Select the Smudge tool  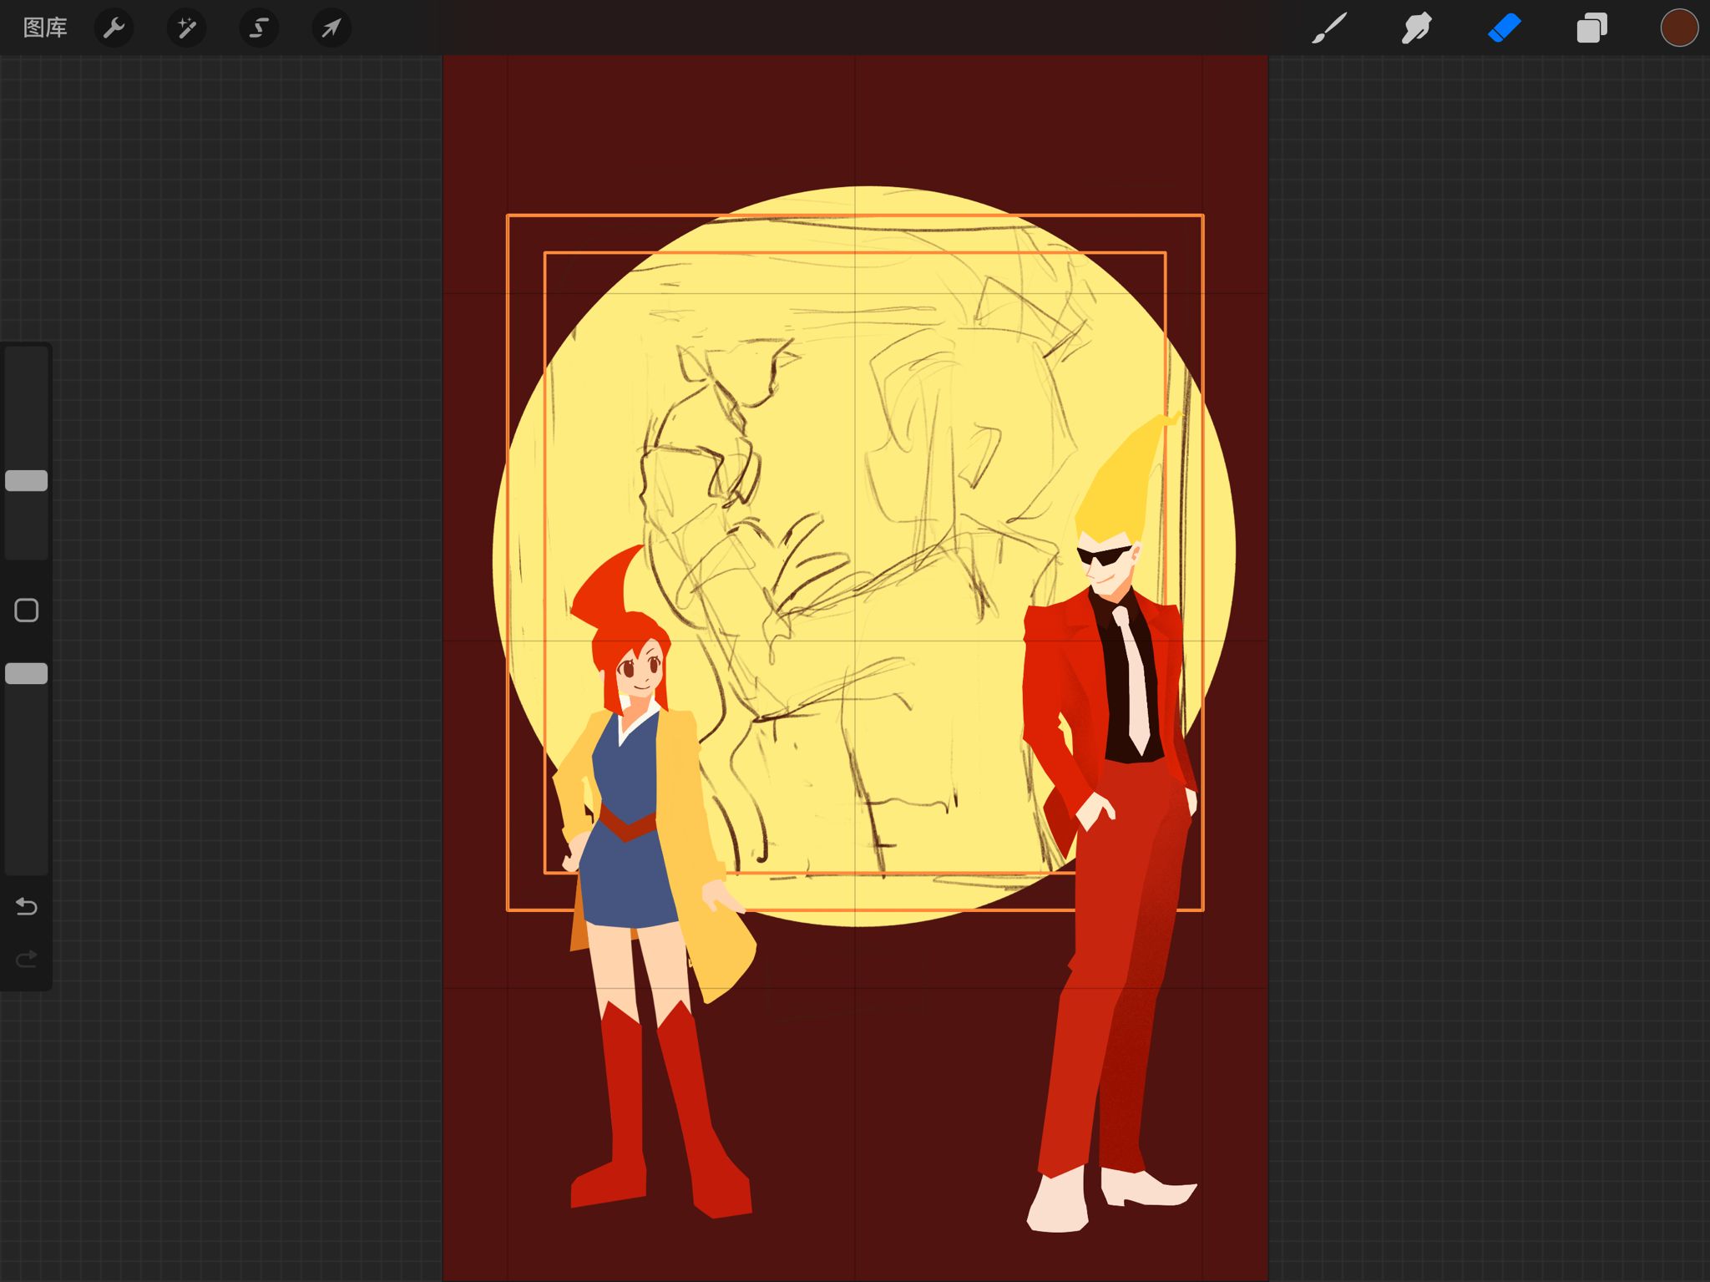[1417, 28]
